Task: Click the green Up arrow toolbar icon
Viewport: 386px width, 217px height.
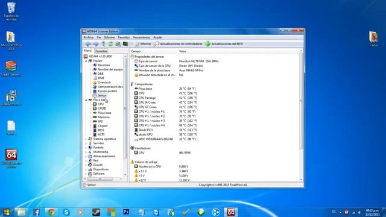Action: click(104, 44)
